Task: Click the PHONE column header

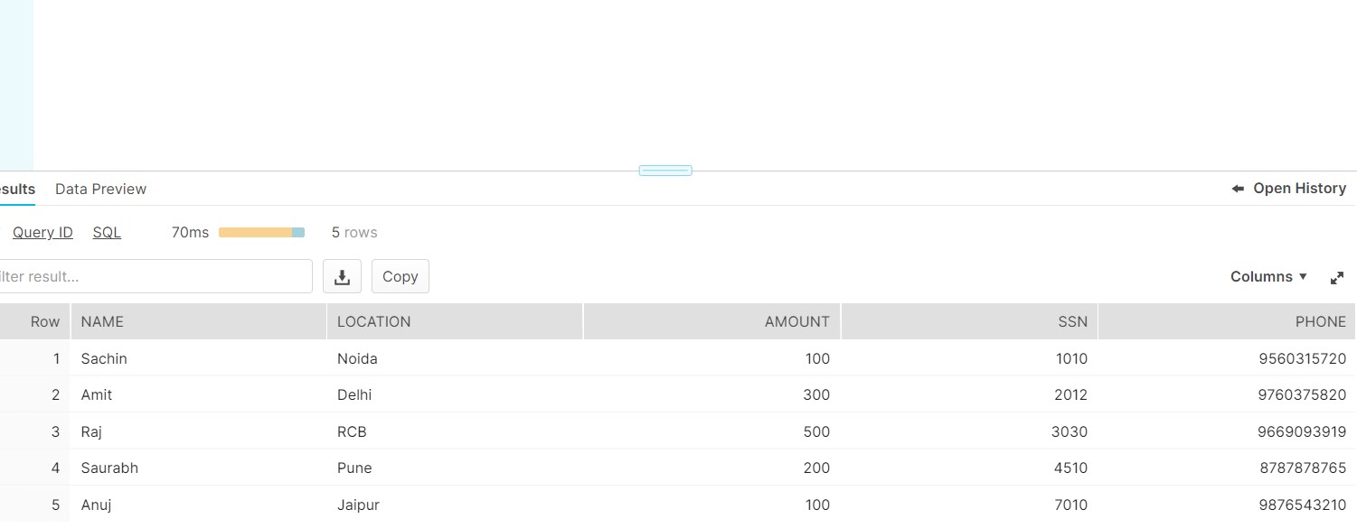Action: pos(1320,321)
